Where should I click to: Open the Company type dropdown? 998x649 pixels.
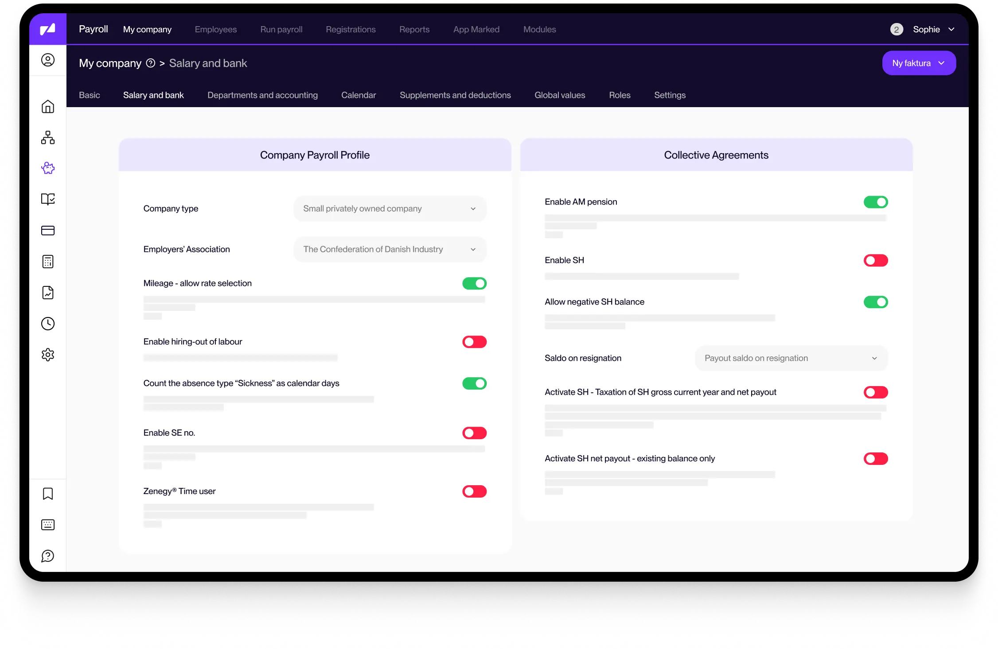(x=390, y=209)
